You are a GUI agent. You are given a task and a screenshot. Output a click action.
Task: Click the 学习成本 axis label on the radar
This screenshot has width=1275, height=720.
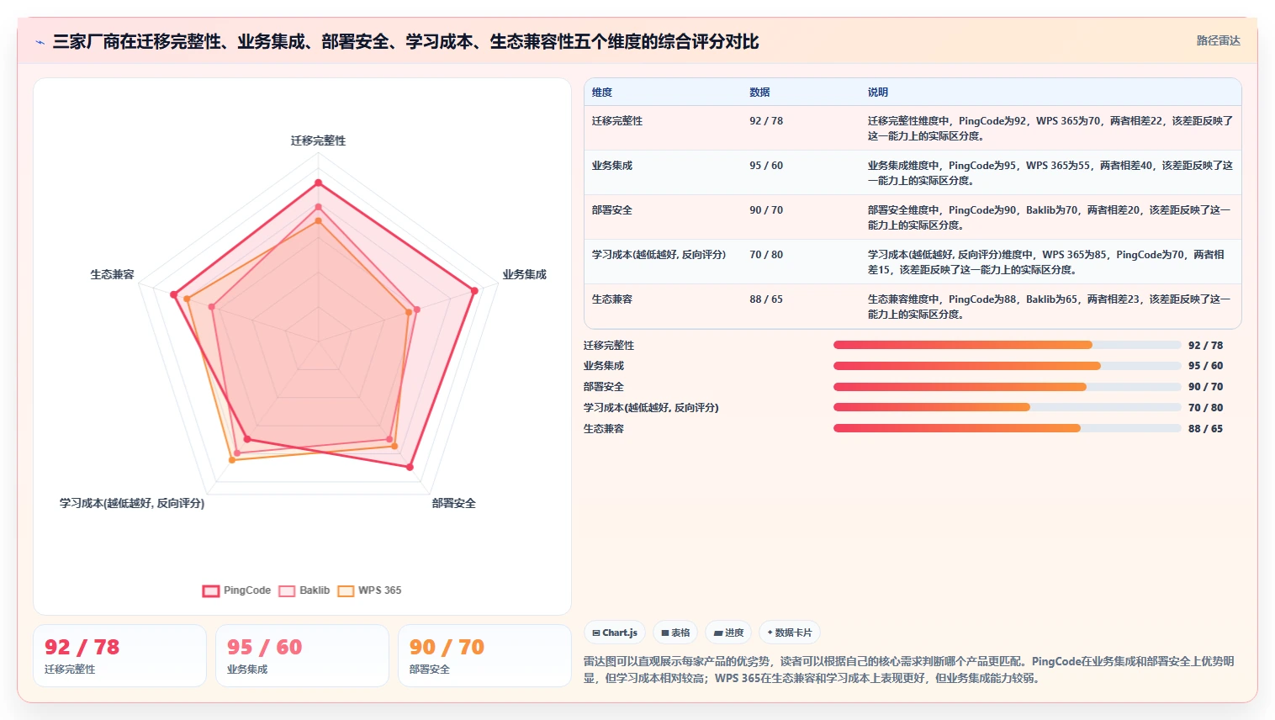click(x=132, y=503)
